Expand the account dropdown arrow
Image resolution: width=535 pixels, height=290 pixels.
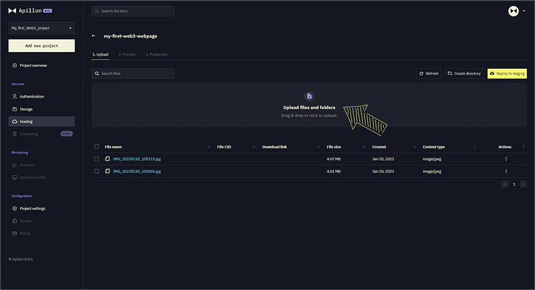pos(524,11)
